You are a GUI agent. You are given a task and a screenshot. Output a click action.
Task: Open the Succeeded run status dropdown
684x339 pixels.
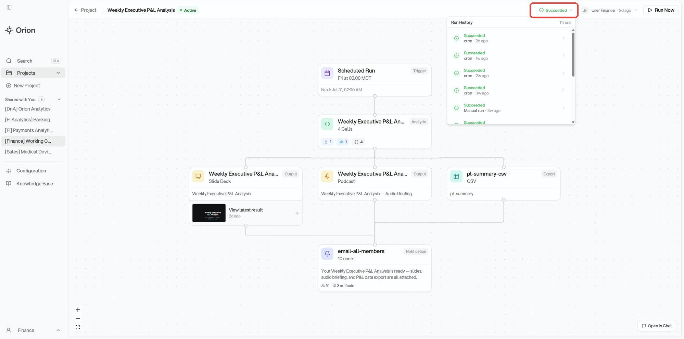[x=555, y=10]
